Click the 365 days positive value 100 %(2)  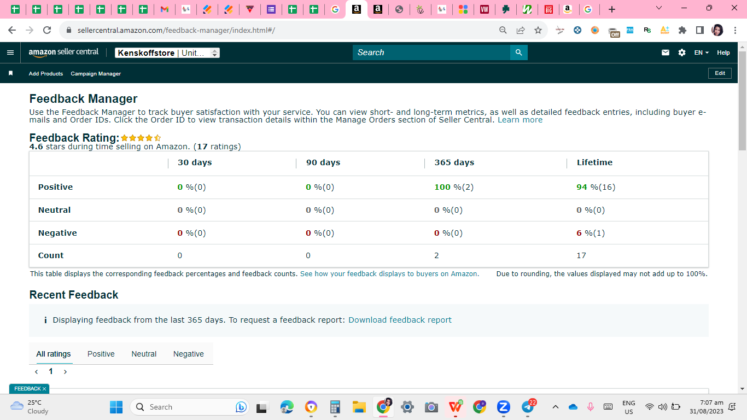[454, 187]
